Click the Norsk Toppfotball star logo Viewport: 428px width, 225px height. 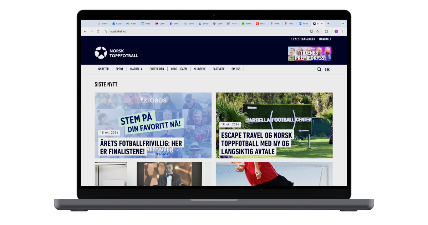click(x=101, y=53)
